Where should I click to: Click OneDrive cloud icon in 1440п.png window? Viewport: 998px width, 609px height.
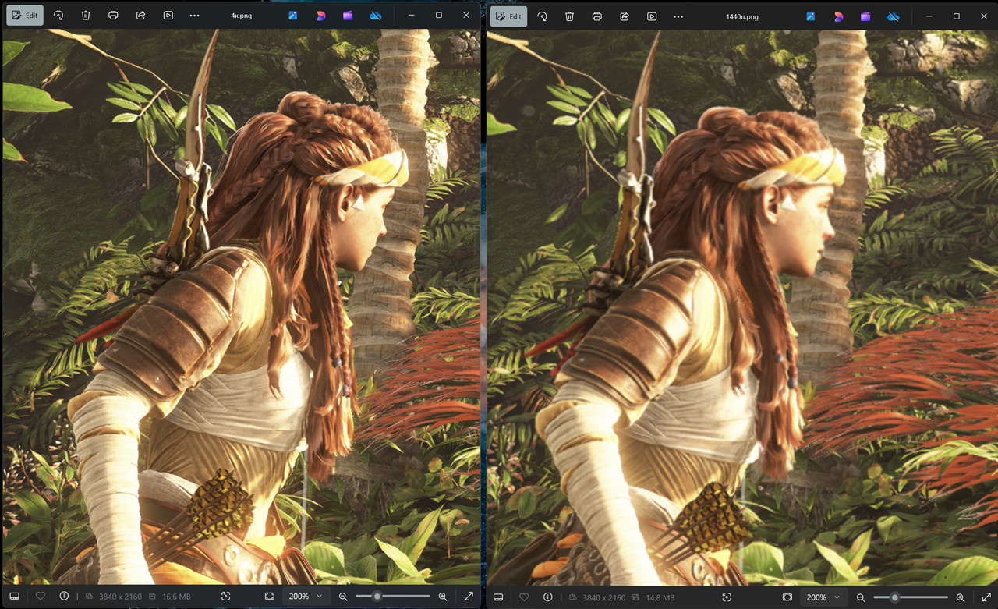pyautogui.click(x=893, y=16)
